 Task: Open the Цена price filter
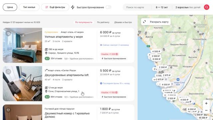(10, 7)
